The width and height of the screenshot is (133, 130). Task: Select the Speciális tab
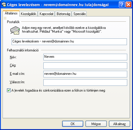[80, 14]
